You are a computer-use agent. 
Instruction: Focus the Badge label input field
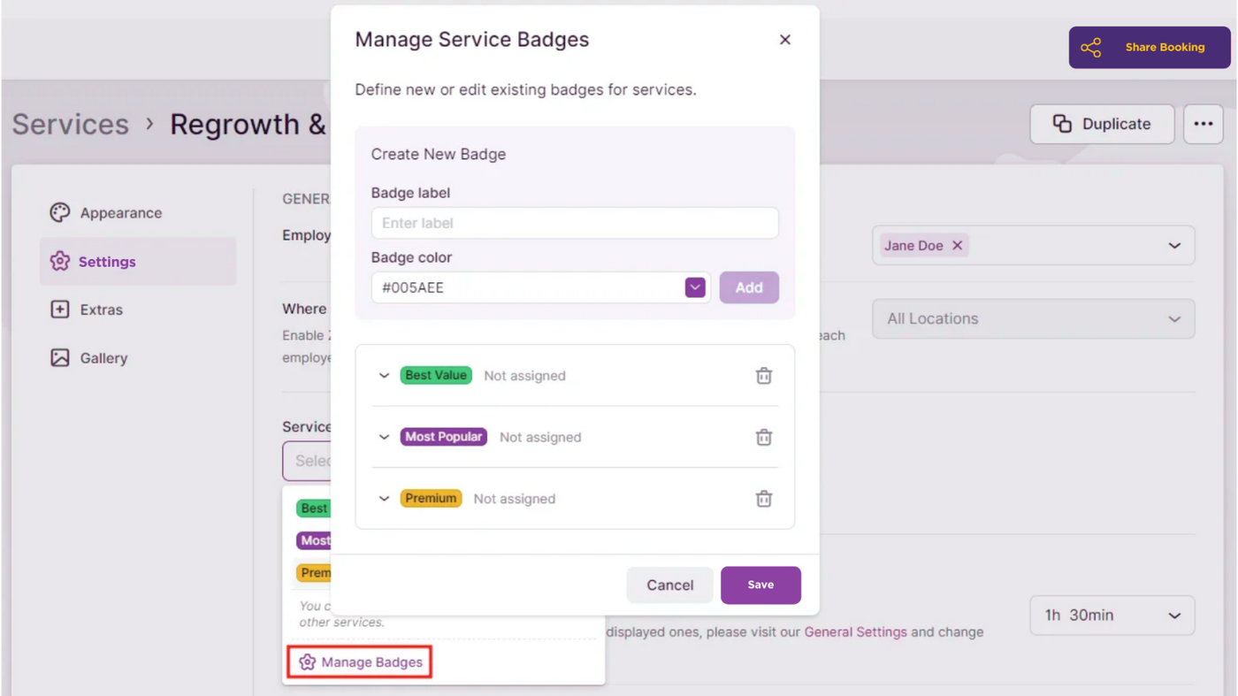coord(575,223)
